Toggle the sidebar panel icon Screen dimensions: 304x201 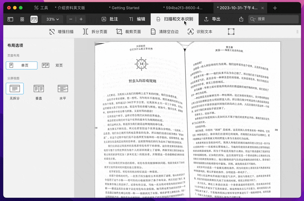11,19
